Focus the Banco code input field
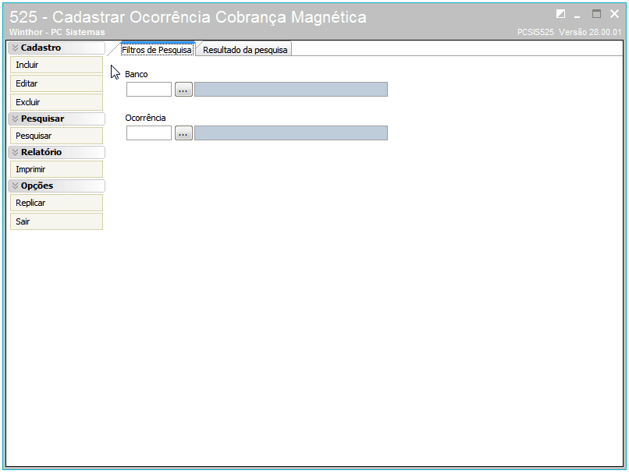The height and width of the screenshot is (474, 629). [x=149, y=90]
